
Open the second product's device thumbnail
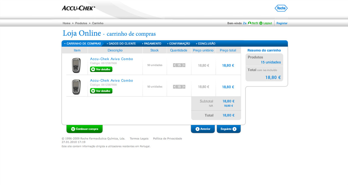pos(76,87)
